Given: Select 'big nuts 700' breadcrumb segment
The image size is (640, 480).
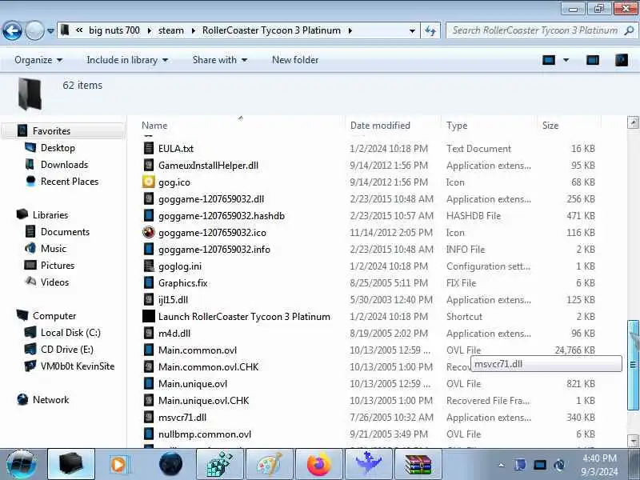Looking at the screenshot, I should click(x=114, y=30).
